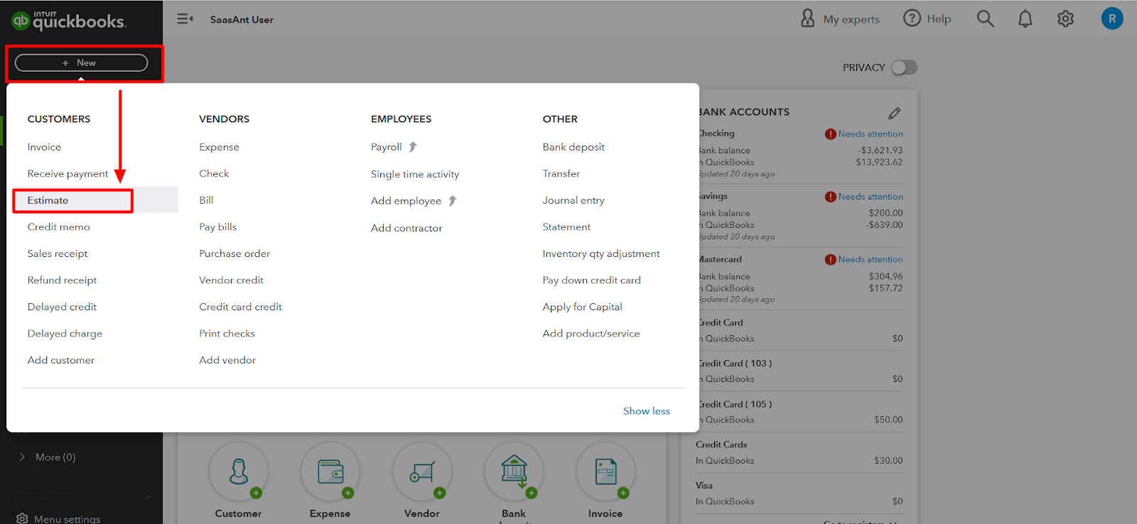Select Purchase order
This screenshot has width=1137, height=524.
(235, 253)
